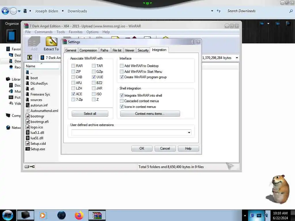Image resolution: width=295 pixels, height=221 pixels.
Task: Click the Explorer refresh arrows icon
Action: pos(219,11)
